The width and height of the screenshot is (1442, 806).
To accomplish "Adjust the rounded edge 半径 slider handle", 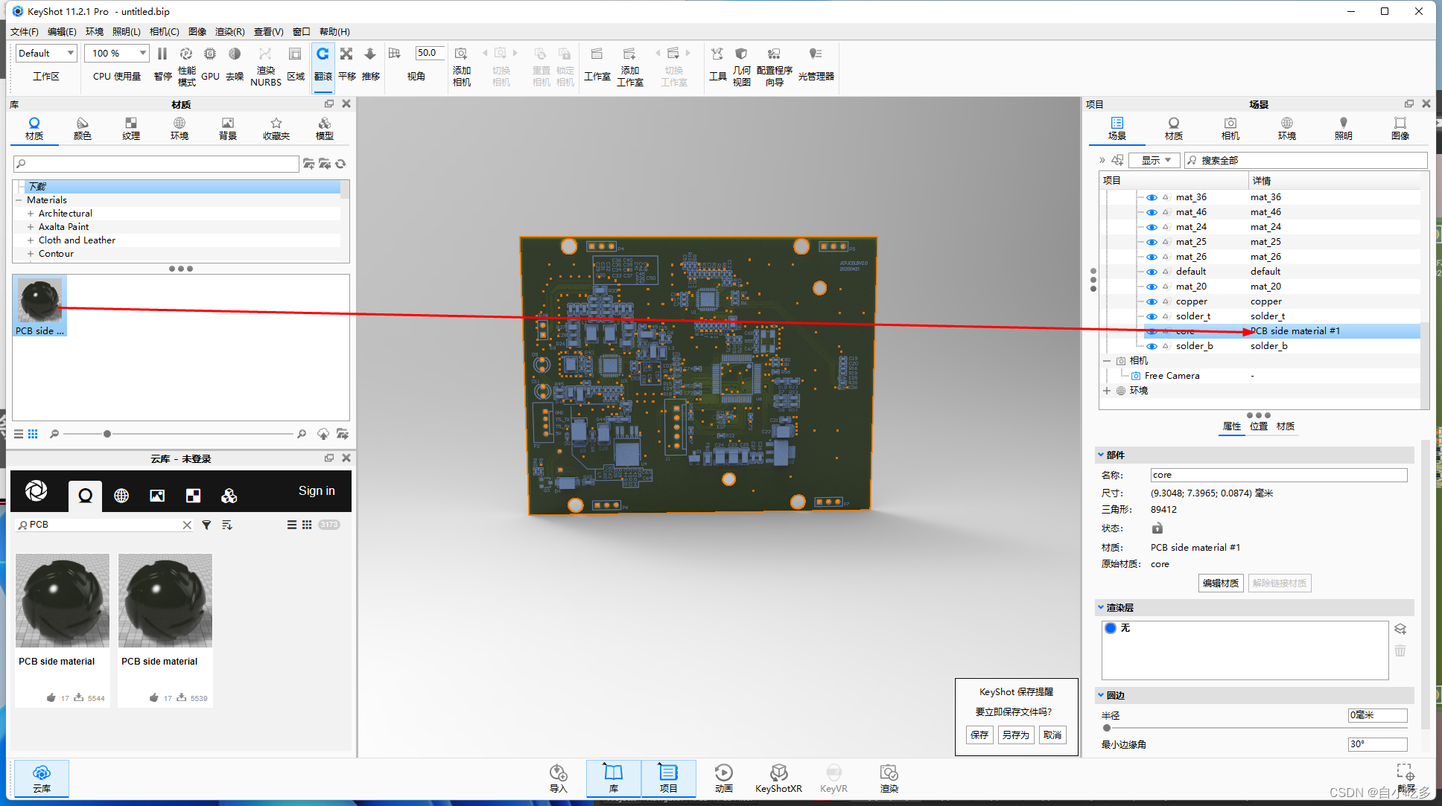I will click(1107, 728).
